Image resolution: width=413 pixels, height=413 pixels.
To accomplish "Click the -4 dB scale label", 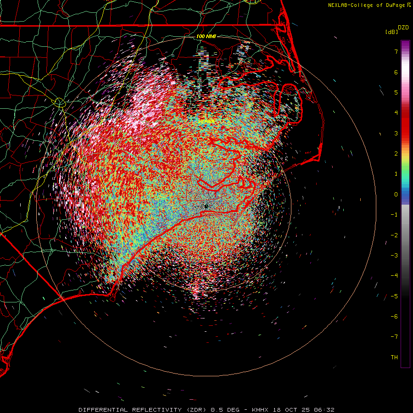I will tap(394, 276).
